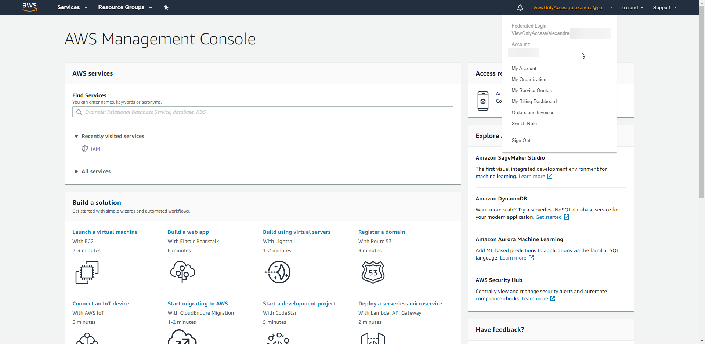Click the IAM shield icon

point(85,149)
